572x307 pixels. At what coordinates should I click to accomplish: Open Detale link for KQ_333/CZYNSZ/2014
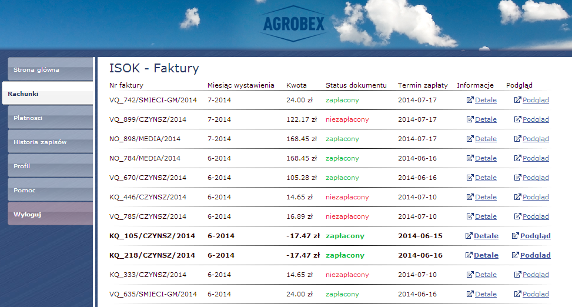click(x=486, y=275)
